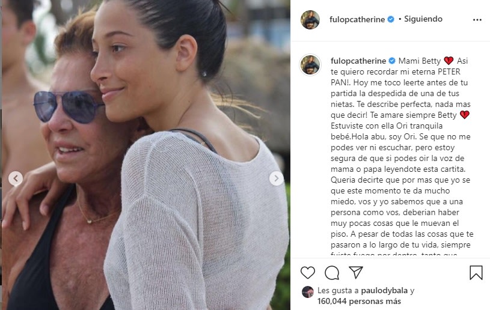Go back to the previous carousel photo

(x=16, y=178)
